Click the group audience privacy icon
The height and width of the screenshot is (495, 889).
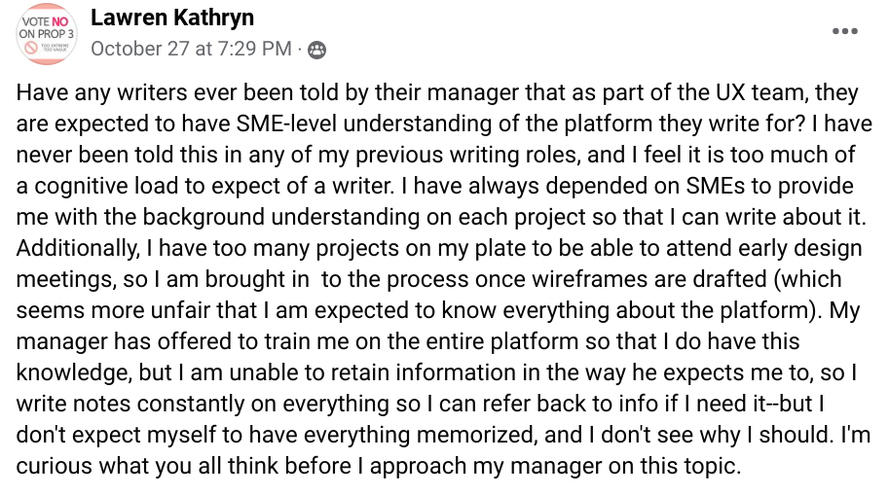click(316, 51)
